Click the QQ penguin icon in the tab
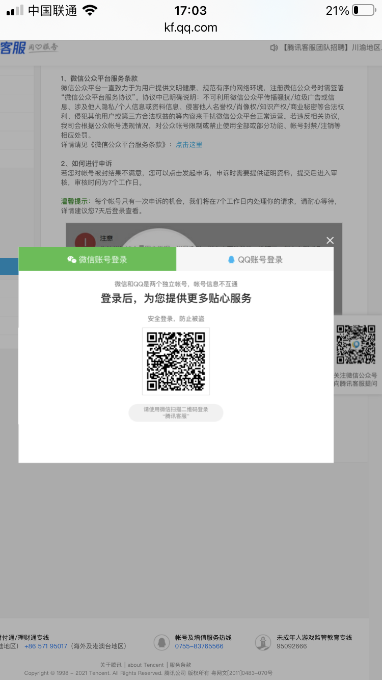Image resolution: width=382 pixels, height=680 pixels. 232,259
